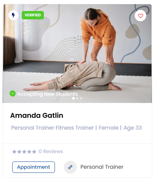Click the Personal Trainer Fitness Trainer subtitle
The width and height of the screenshot is (158, 182).
pyautogui.click(x=52, y=128)
